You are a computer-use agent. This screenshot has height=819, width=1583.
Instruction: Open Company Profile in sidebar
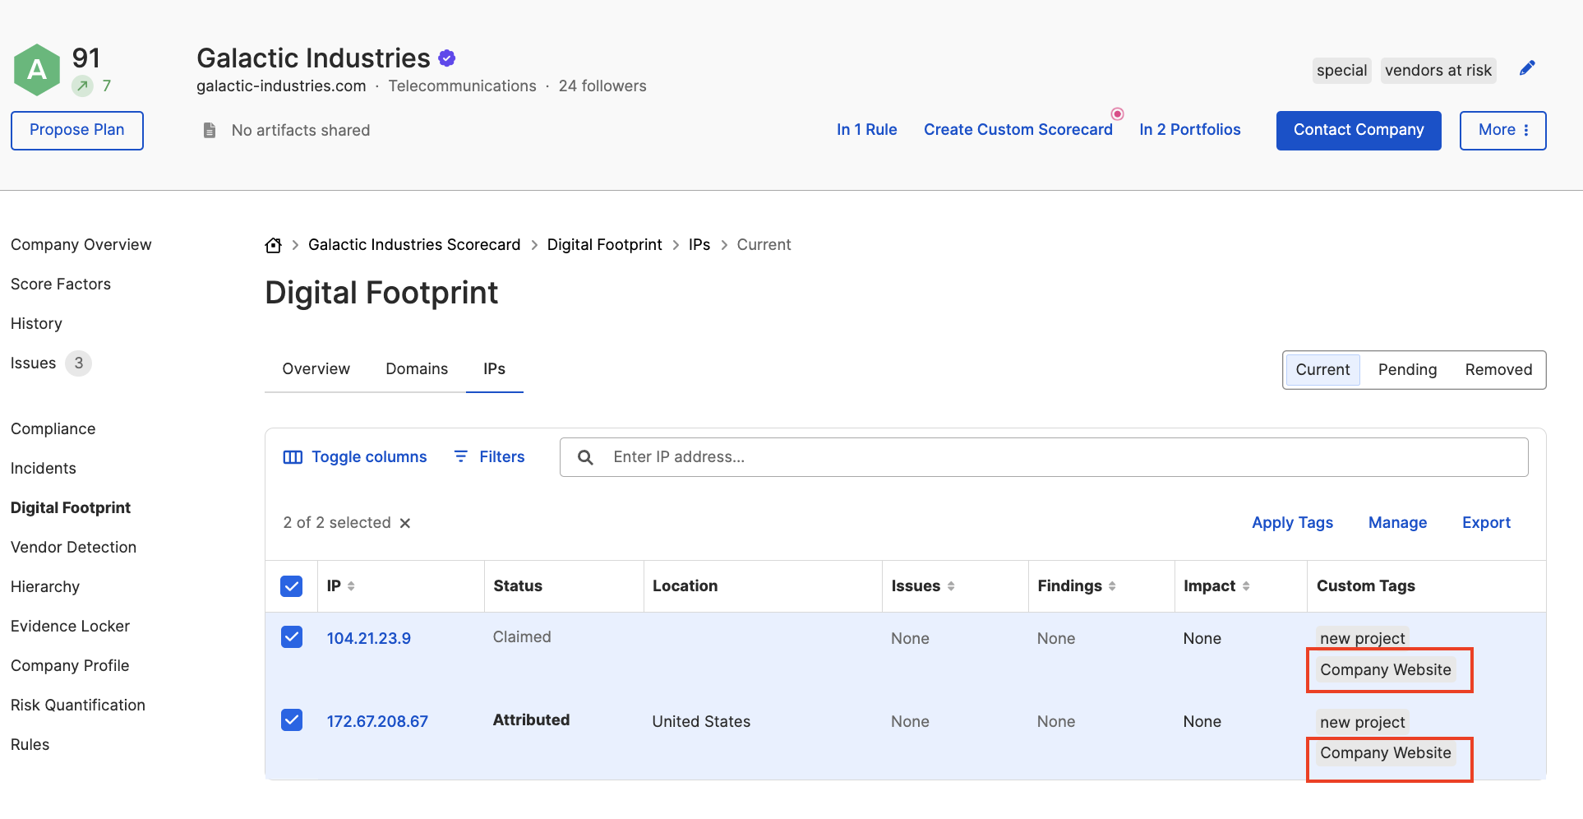[x=70, y=666]
